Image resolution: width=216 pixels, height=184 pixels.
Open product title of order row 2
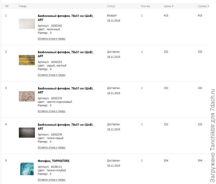click(x=65, y=54)
